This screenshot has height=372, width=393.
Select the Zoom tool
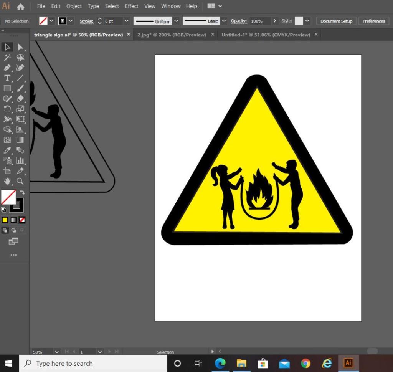[x=20, y=181]
